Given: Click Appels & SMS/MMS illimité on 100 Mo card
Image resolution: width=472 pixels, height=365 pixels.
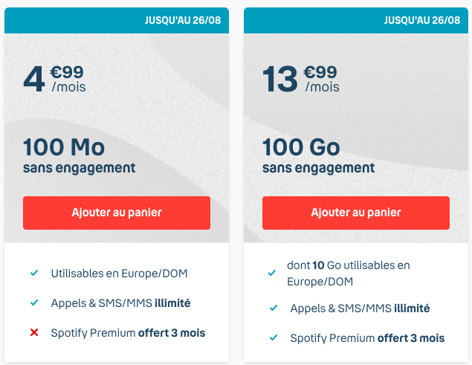Looking at the screenshot, I should tap(120, 303).
